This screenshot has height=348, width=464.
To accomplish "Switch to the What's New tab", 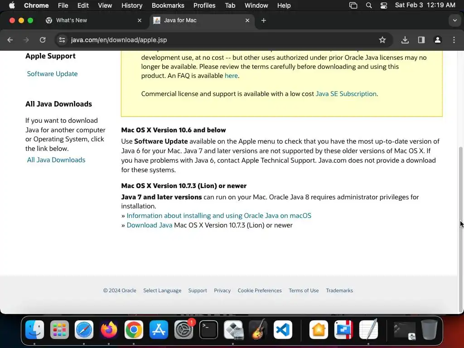I will [94, 20].
